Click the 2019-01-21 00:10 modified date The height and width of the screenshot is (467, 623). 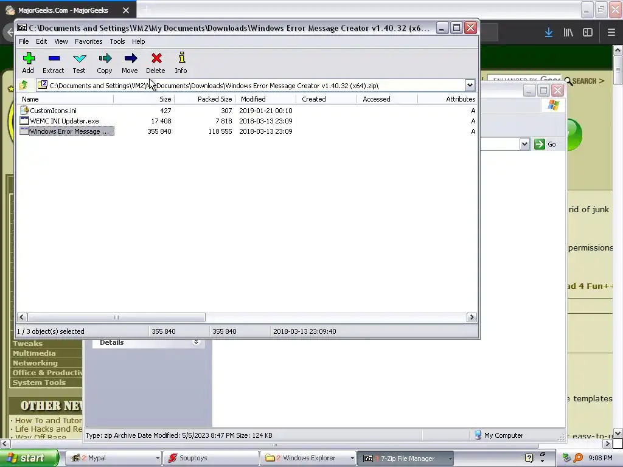click(266, 111)
